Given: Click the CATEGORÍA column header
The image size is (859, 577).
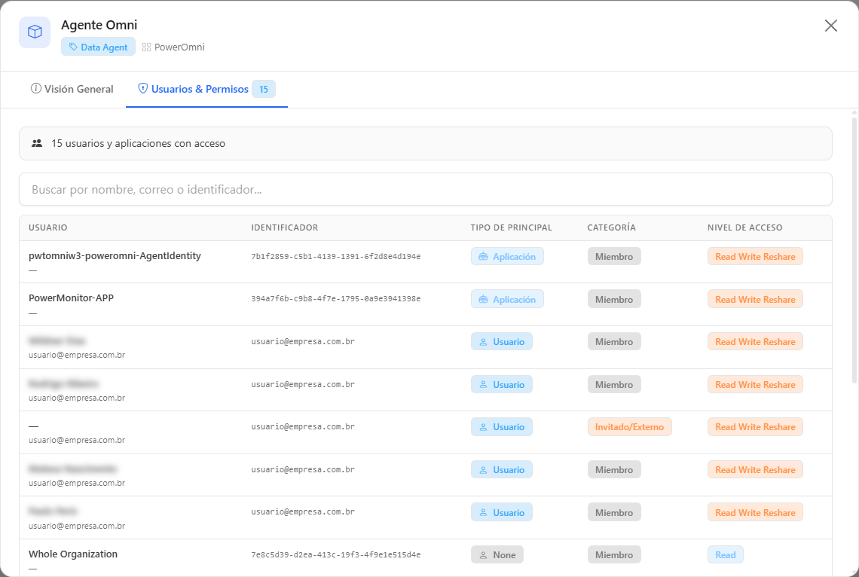Looking at the screenshot, I should tap(611, 227).
